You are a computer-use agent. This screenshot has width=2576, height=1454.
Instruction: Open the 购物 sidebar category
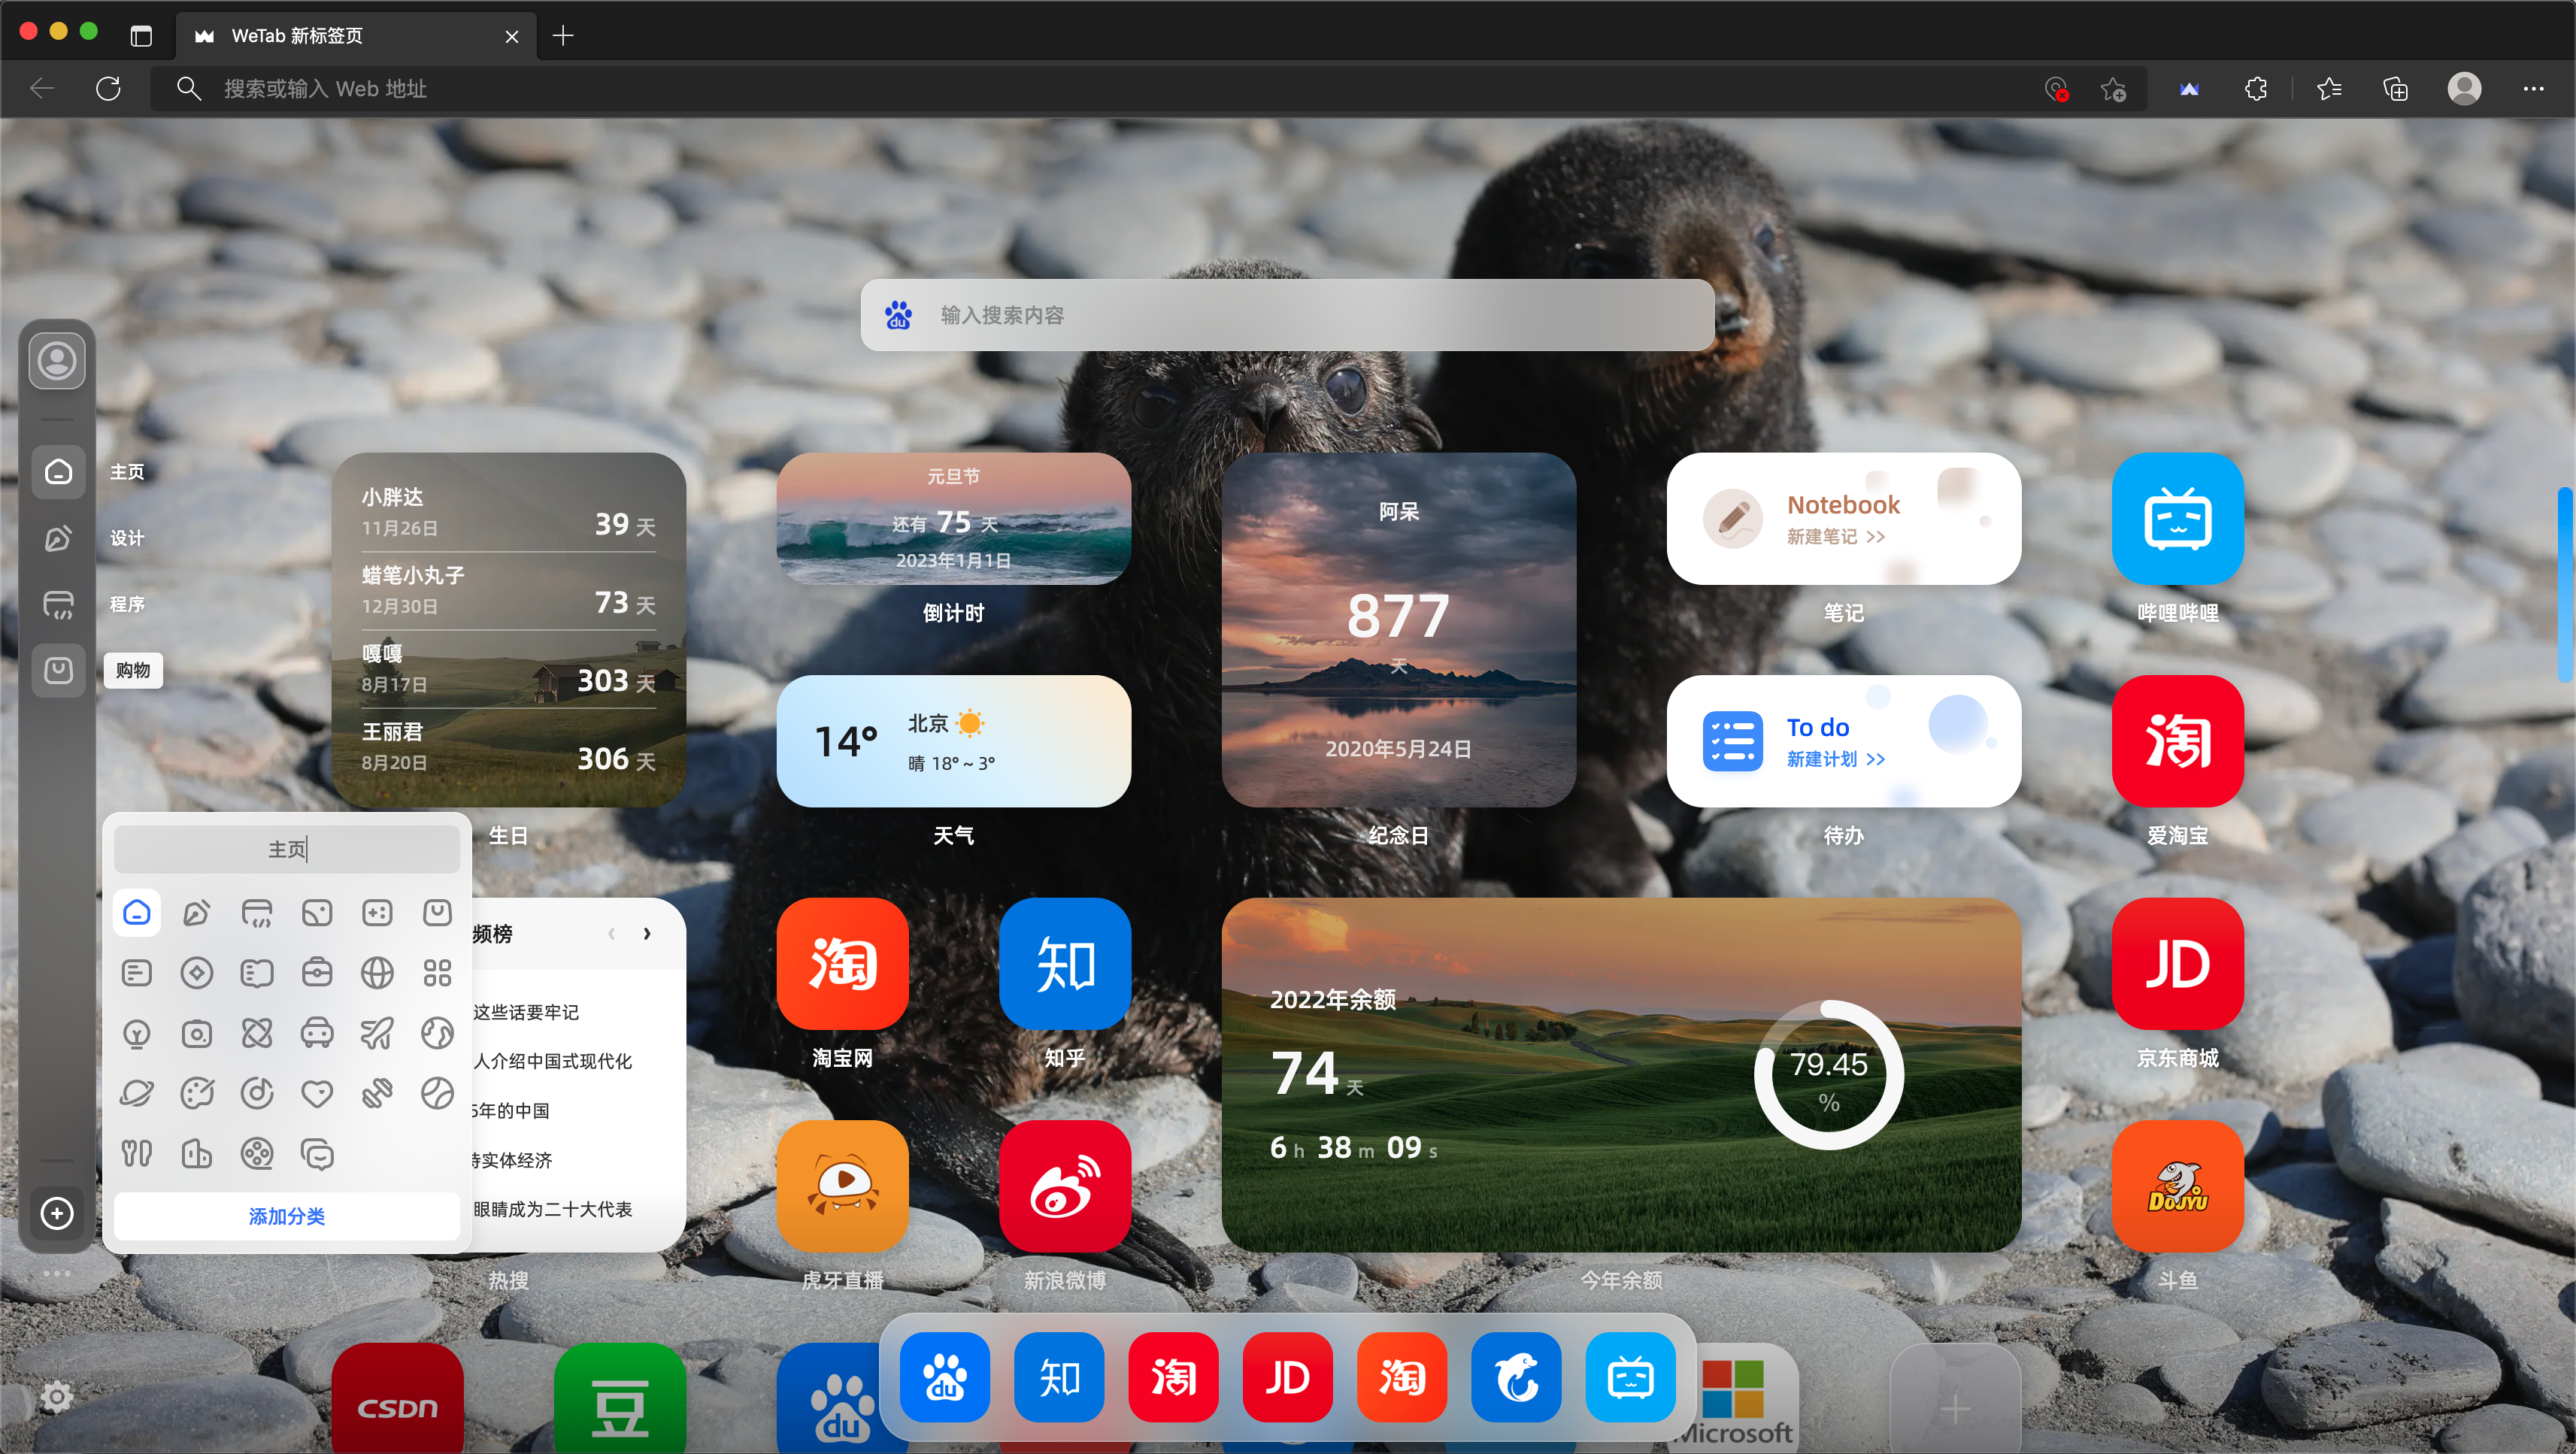pos(58,669)
